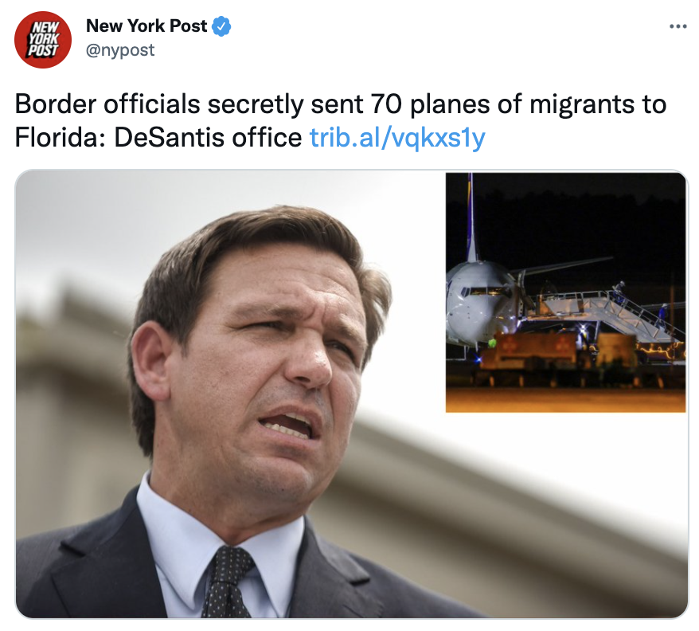This screenshot has height=631, width=699.
Task: Click the blue verified checkmark badge
Action: tap(221, 26)
